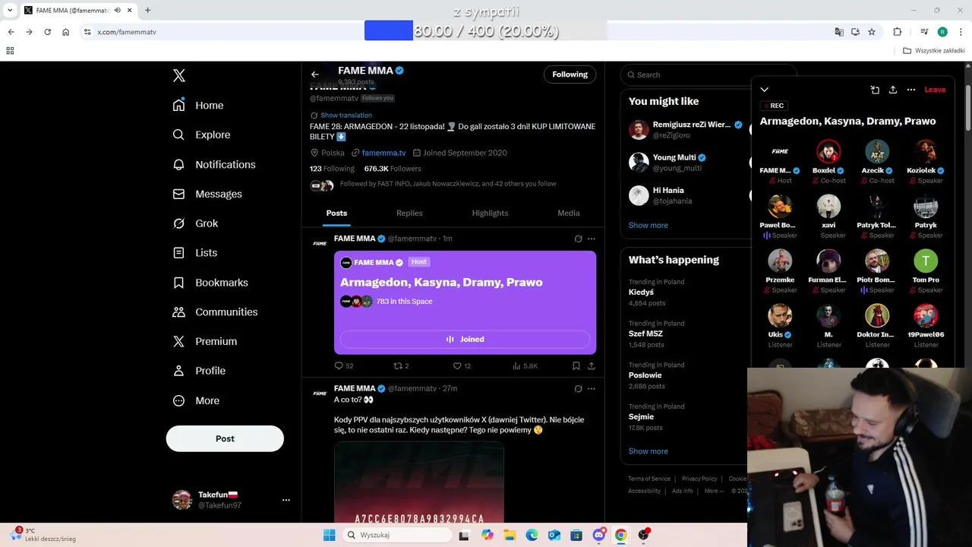The height and width of the screenshot is (547, 972).
Task: Share the Space post
Action: click(x=592, y=365)
